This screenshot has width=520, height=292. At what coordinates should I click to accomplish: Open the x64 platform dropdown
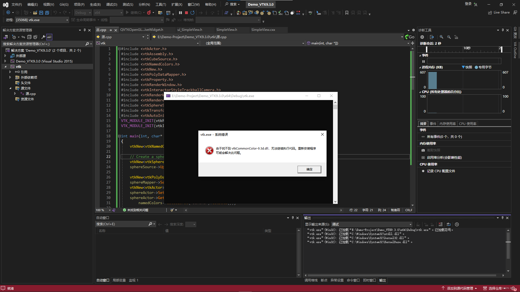pos(108,12)
